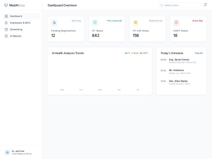Click the JD user avatar
The width and height of the screenshot is (212, 159).
pyautogui.click(x=7, y=152)
